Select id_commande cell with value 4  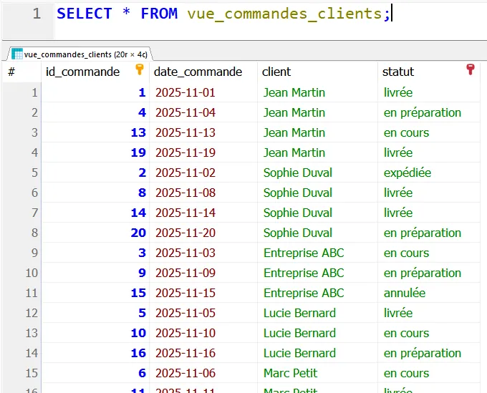point(95,112)
